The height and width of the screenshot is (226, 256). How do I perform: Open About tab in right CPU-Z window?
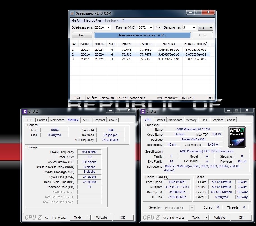pyautogui.click(x=231, y=120)
